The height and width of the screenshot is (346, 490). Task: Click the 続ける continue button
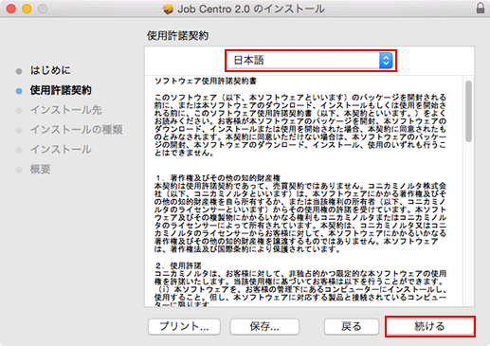coord(430,326)
